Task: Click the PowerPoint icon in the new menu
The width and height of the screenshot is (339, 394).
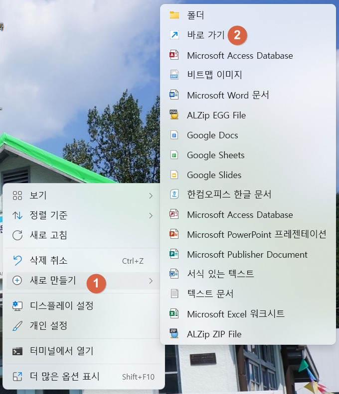Action: click(x=174, y=234)
